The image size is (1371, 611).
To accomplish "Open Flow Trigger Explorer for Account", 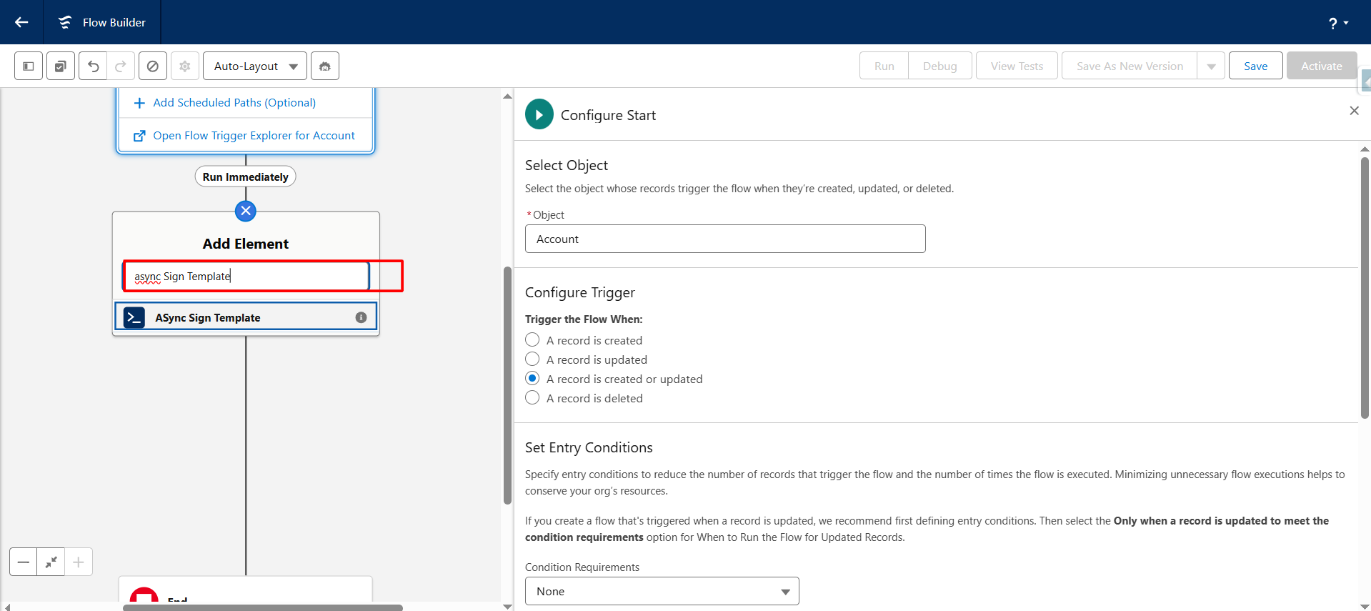I will 253,136.
